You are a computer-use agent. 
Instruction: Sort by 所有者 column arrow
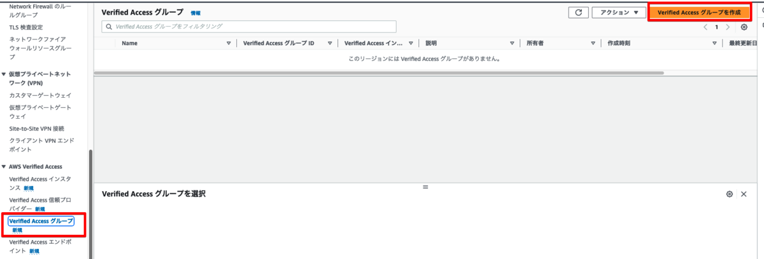(x=593, y=43)
